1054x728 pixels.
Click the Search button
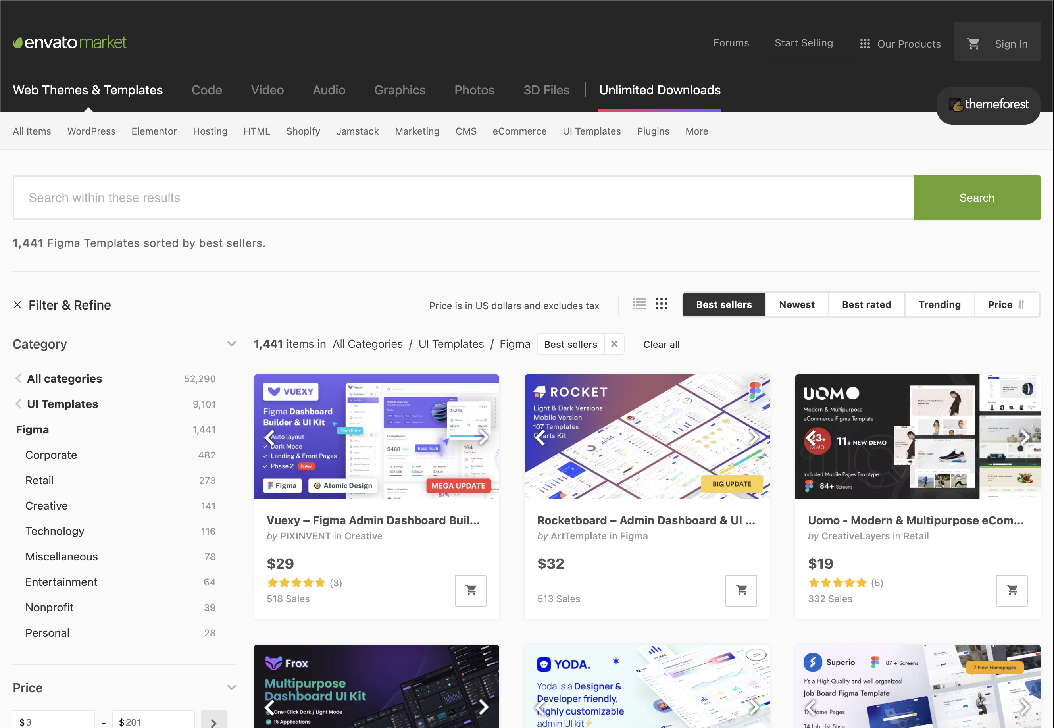(x=977, y=198)
